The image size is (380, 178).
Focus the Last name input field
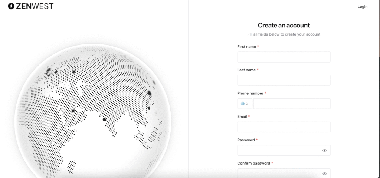(284, 80)
